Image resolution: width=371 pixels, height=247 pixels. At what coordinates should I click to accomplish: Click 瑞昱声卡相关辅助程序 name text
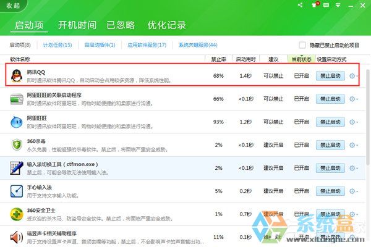pyautogui.click(x=51, y=233)
